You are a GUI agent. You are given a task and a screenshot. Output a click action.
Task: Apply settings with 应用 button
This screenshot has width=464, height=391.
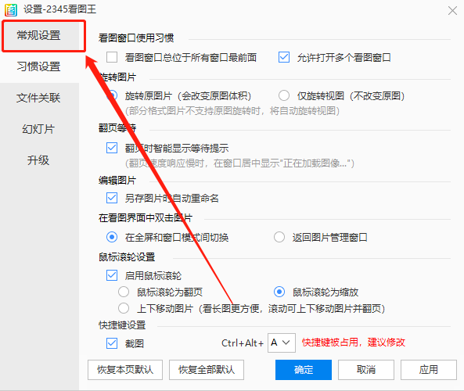pos(429,370)
